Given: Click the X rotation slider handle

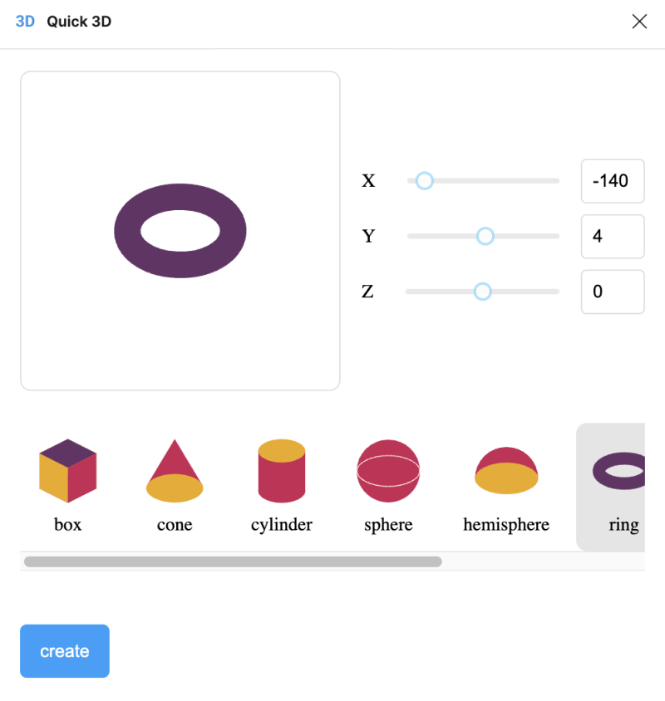Looking at the screenshot, I should (x=424, y=180).
